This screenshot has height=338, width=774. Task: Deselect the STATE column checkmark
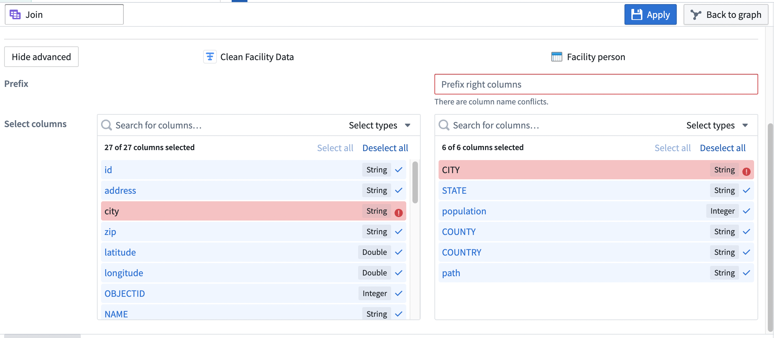coord(747,190)
